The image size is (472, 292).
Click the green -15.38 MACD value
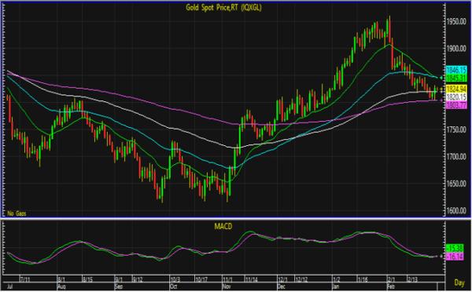(x=455, y=249)
